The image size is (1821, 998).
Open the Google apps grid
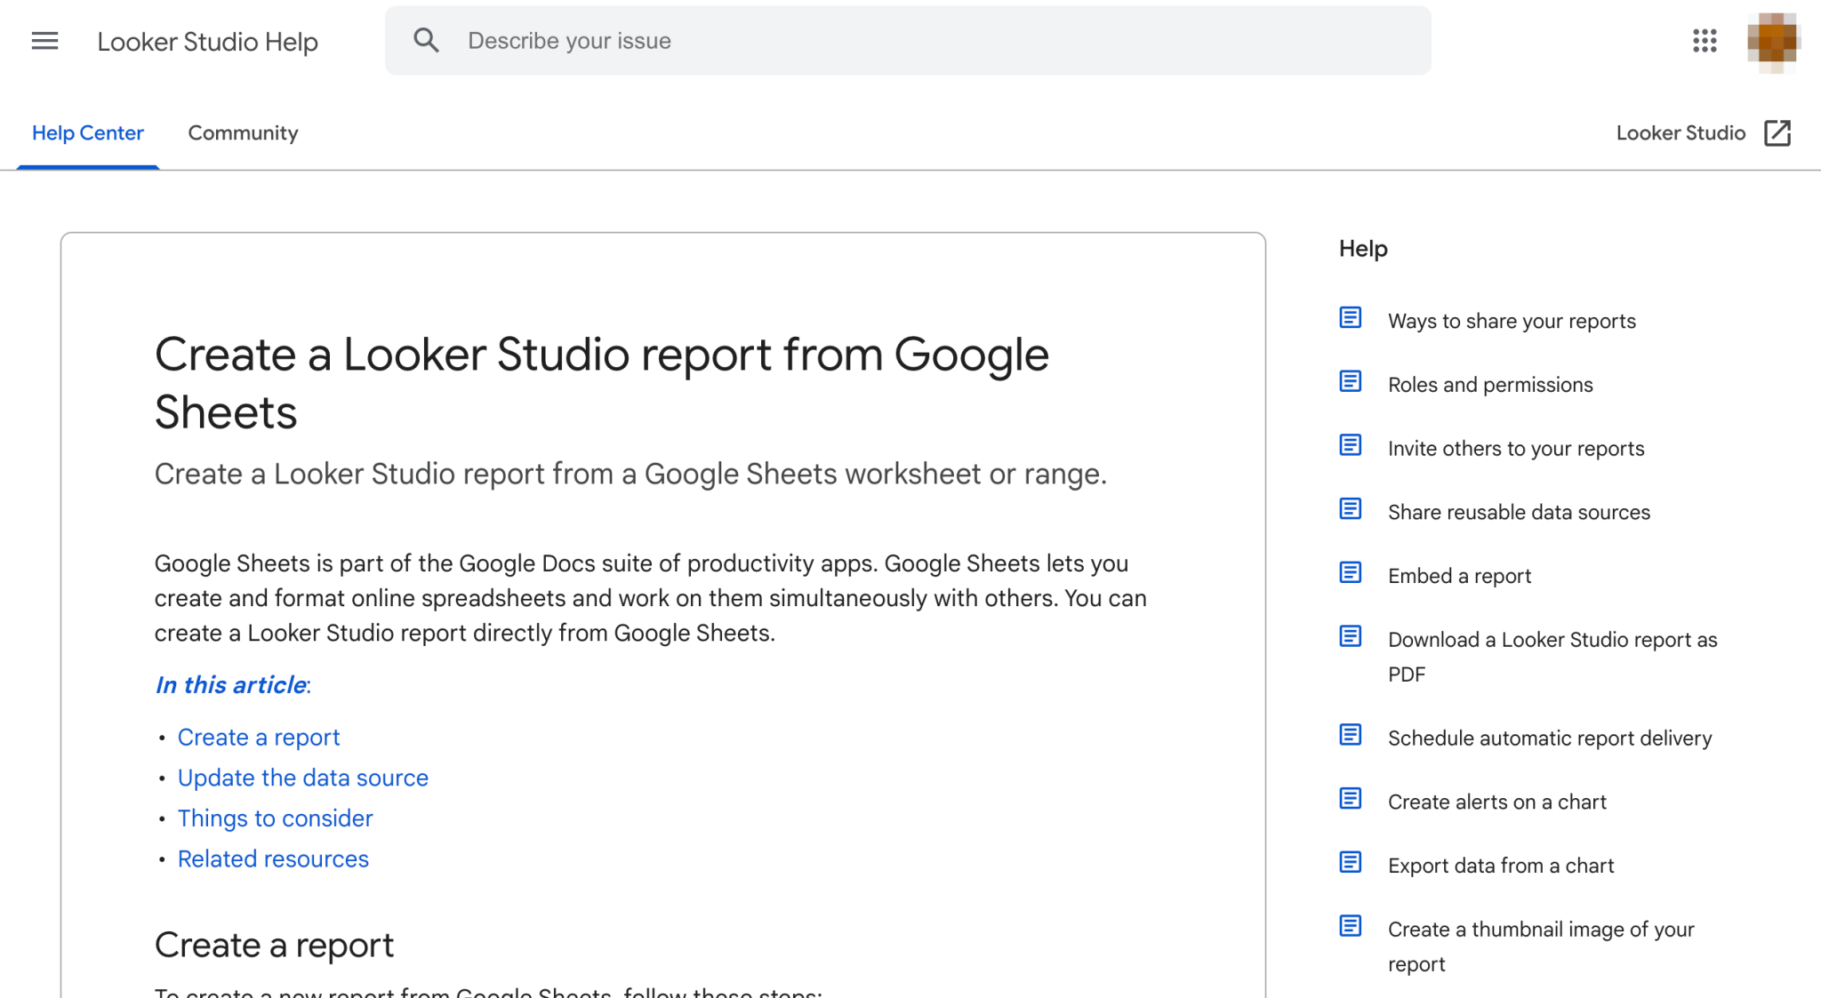tap(1704, 41)
